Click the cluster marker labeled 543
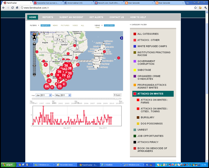 (x=65, y=69)
